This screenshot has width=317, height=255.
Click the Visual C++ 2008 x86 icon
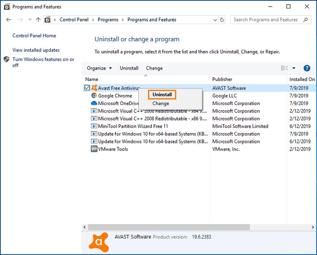click(94, 118)
